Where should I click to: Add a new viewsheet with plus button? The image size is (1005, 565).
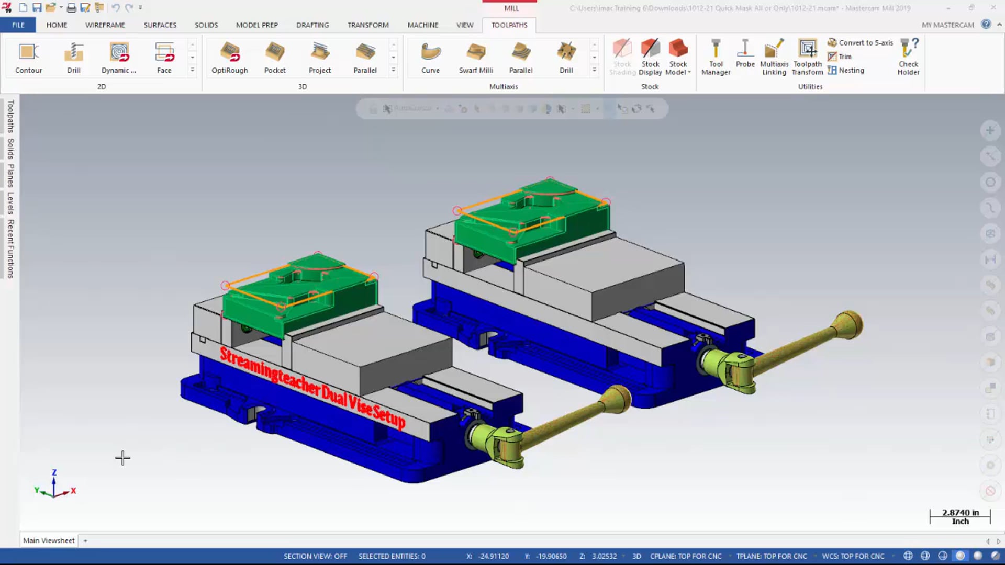(x=85, y=541)
